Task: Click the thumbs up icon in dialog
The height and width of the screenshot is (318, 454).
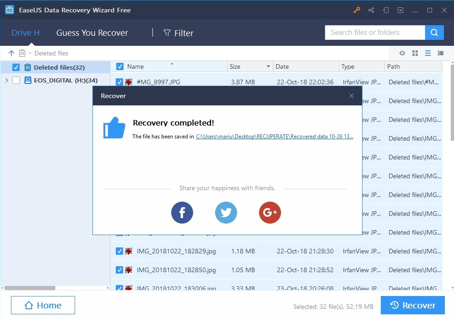Action: coord(114,128)
